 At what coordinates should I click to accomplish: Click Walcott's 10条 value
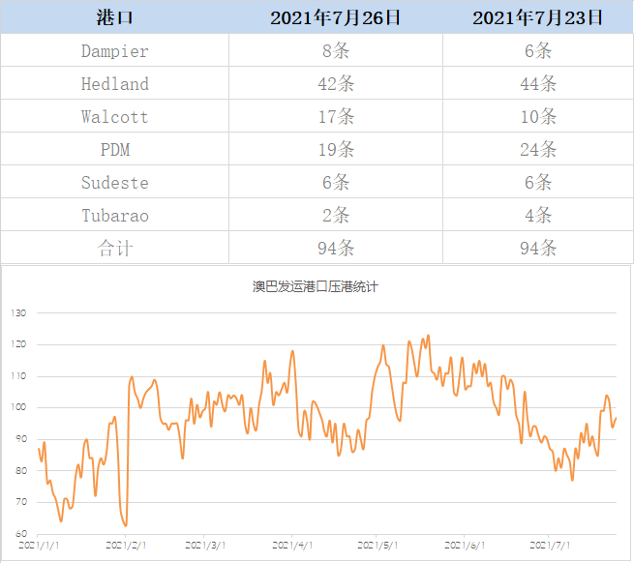click(x=538, y=117)
